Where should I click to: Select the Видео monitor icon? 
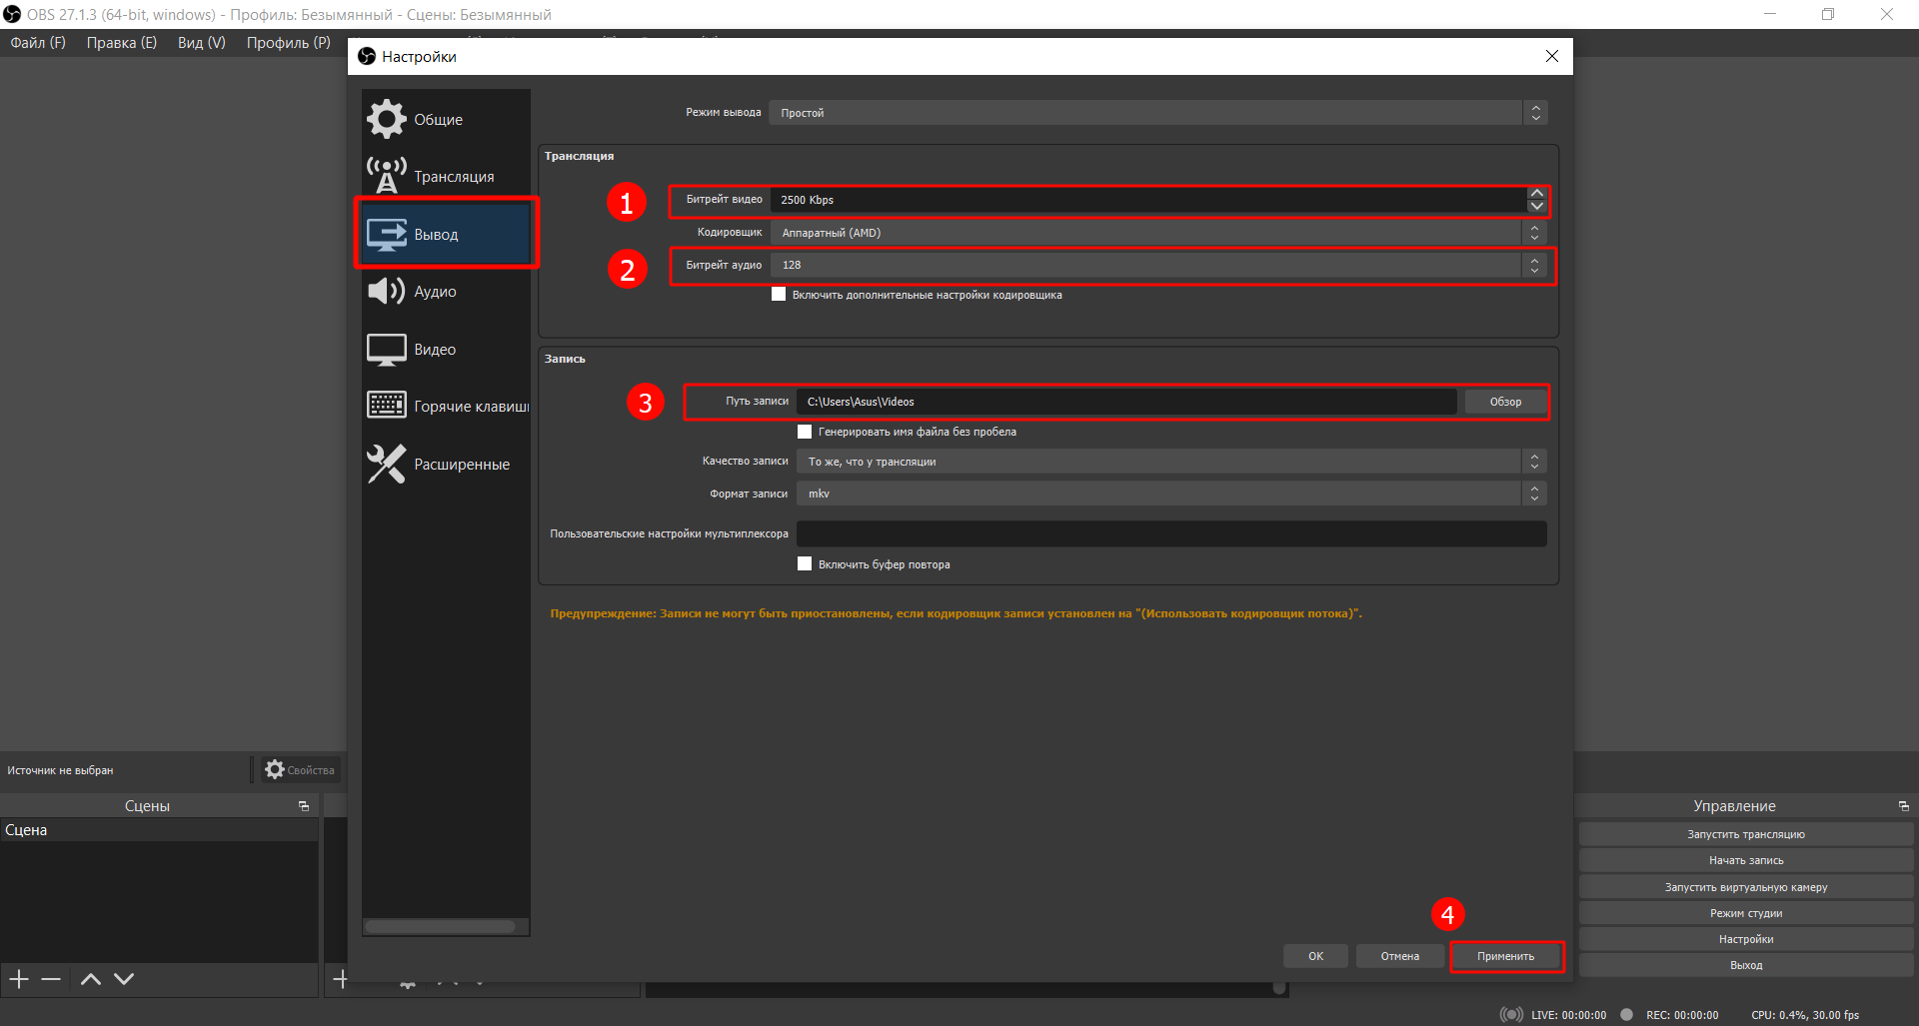tap(386, 349)
